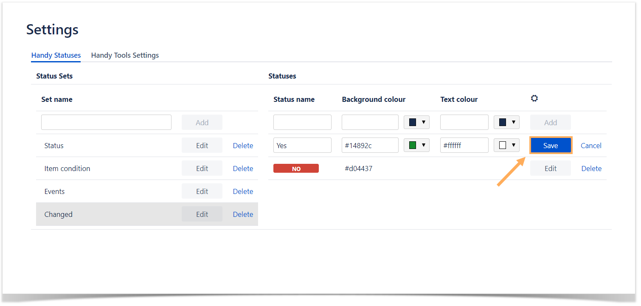The image size is (641, 306).
Task: Click the gear icon in Statuses header
Action: (534, 98)
